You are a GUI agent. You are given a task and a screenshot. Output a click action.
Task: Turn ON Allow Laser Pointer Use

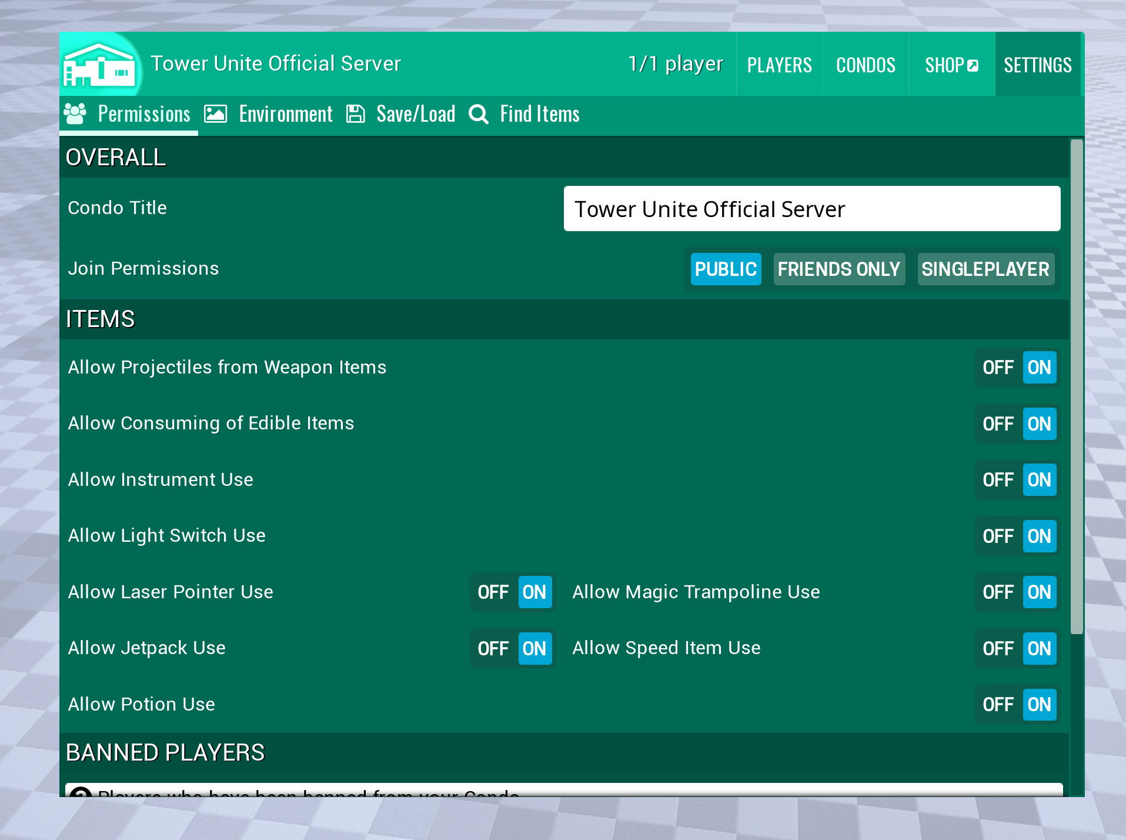click(534, 592)
